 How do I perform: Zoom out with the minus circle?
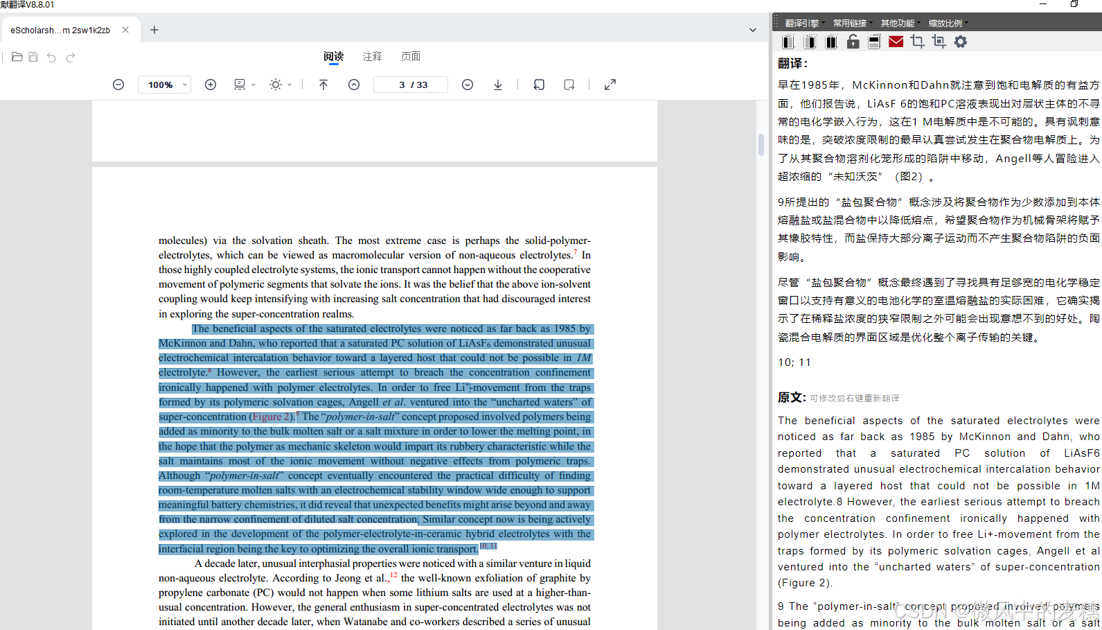pos(118,85)
